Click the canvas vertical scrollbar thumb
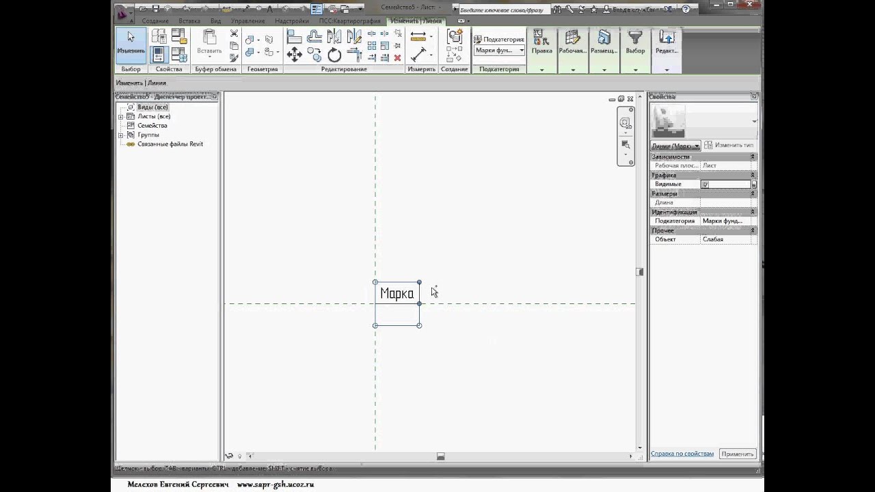Image resolution: width=875 pixels, height=492 pixels. tap(640, 271)
